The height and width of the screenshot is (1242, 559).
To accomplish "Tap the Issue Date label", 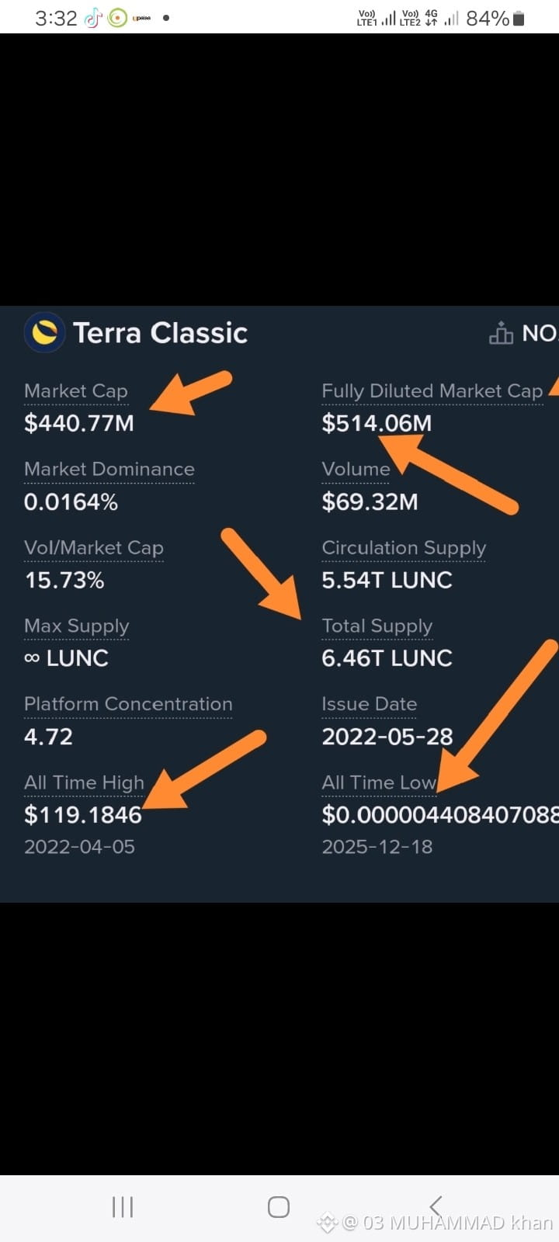I will tap(370, 704).
